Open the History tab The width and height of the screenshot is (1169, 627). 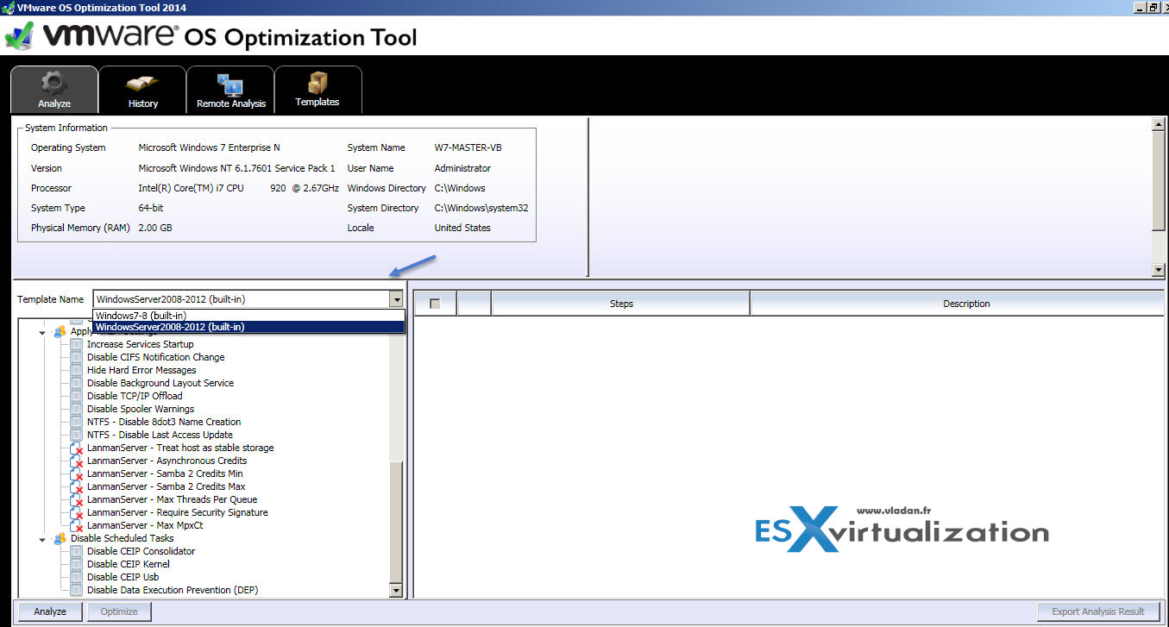click(142, 89)
